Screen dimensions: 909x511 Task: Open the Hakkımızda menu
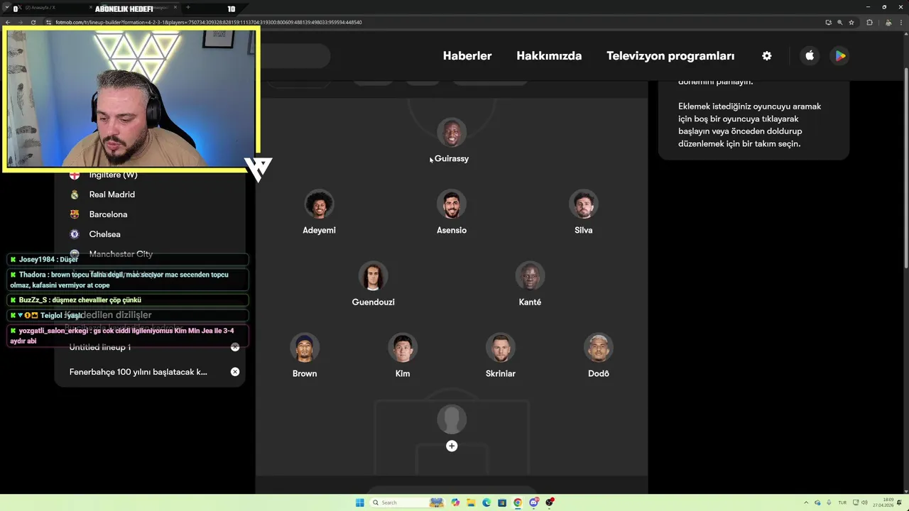click(549, 56)
